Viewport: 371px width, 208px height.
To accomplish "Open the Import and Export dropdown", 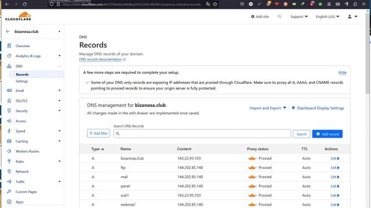I will [x=268, y=108].
